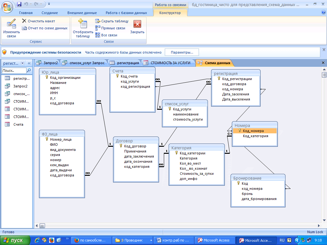Select ИНН field in Юр_лица

[x=54, y=93]
